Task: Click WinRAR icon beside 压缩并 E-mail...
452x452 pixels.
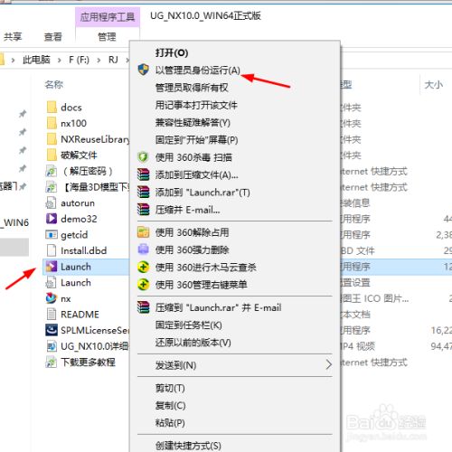Action: pyautogui.click(x=143, y=210)
